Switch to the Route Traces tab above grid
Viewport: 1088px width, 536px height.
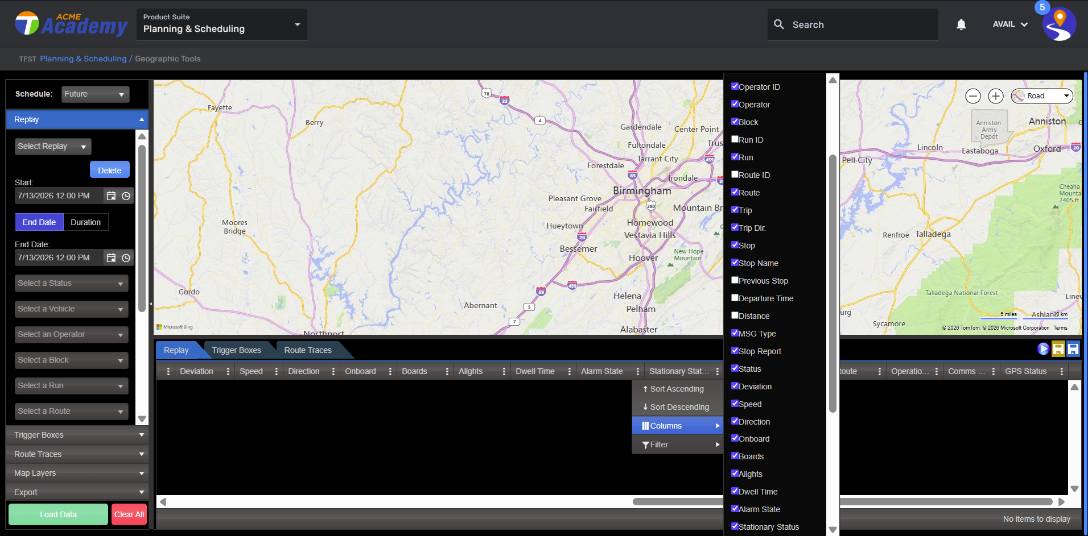tap(308, 350)
